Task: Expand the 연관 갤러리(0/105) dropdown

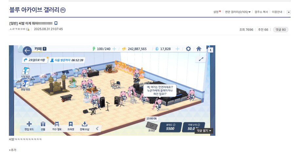Action: coord(238,12)
